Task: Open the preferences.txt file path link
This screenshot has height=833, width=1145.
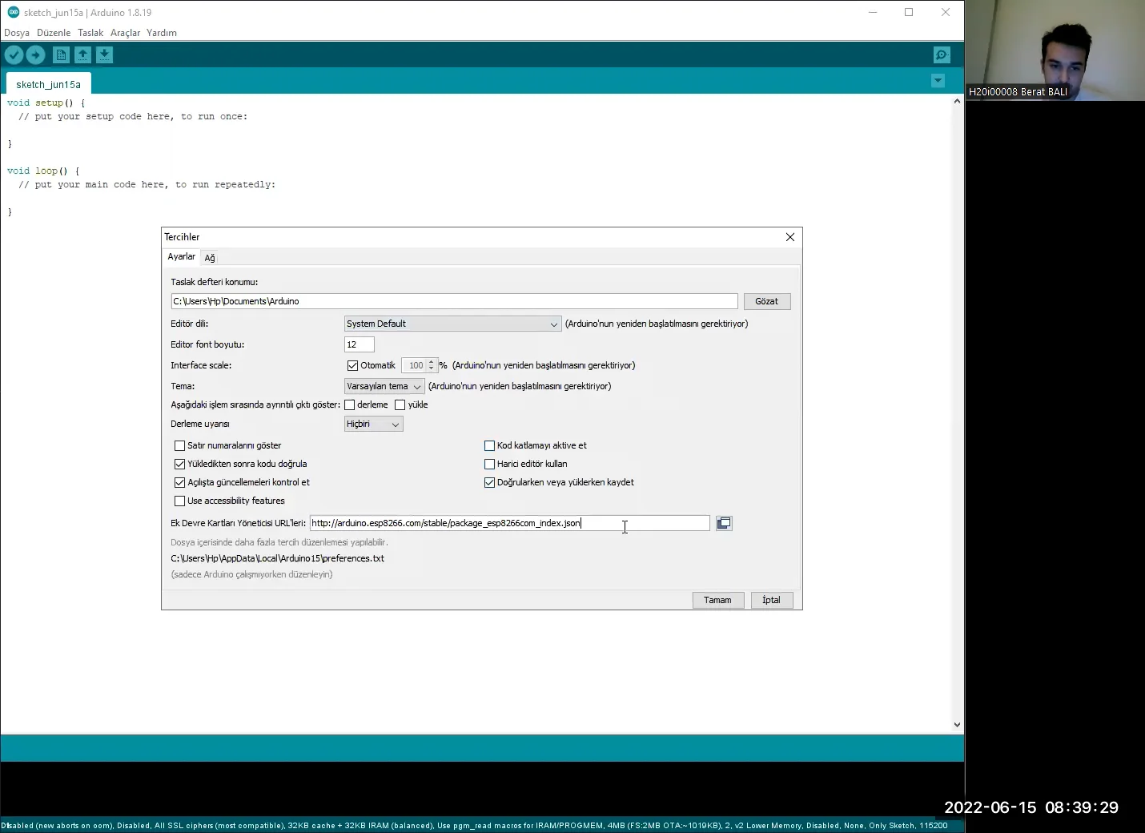Action: click(277, 558)
